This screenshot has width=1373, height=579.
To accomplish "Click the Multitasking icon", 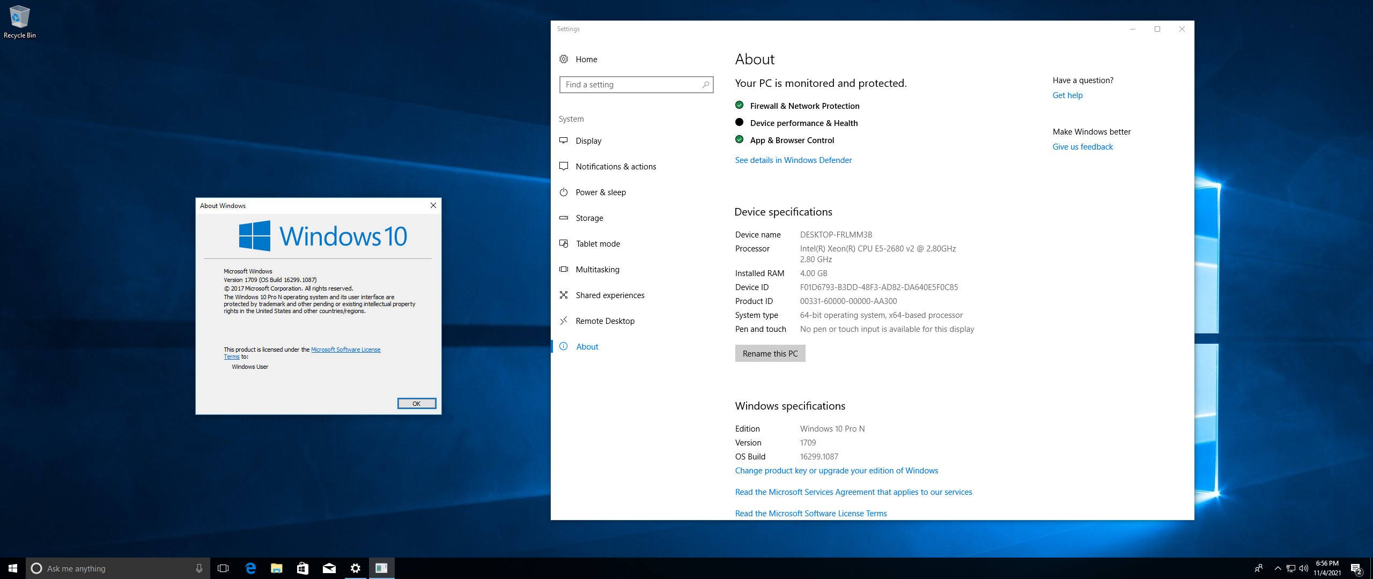I will tap(564, 269).
